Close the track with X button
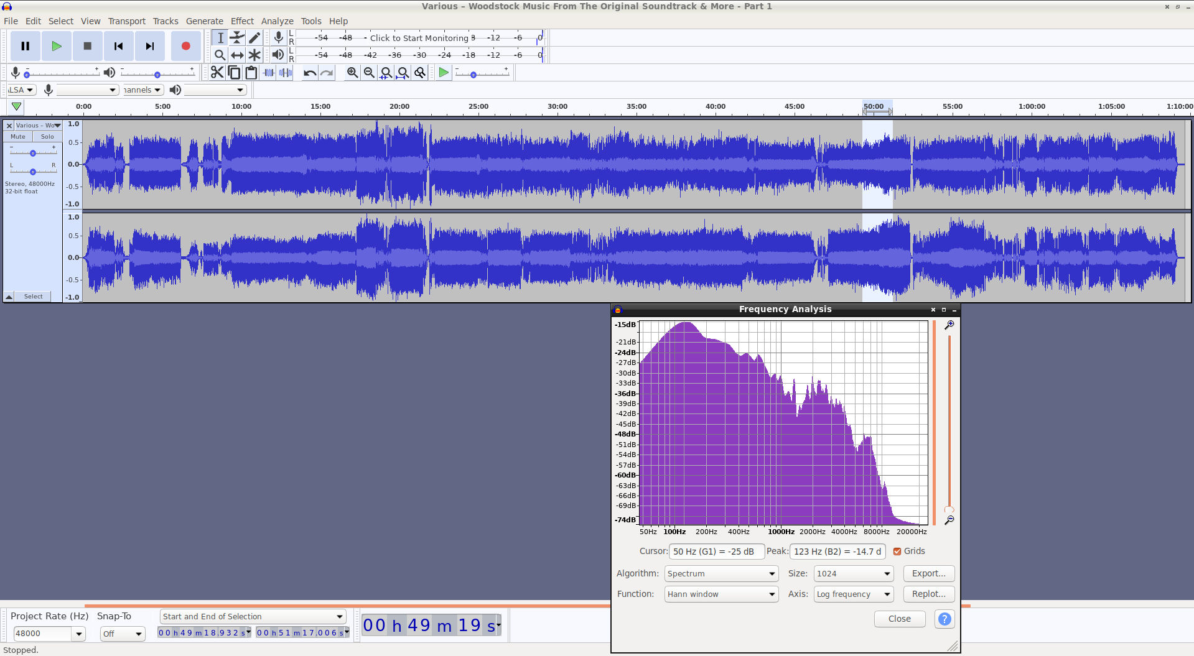The height and width of the screenshot is (656, 1194). (x=9, y=126)
